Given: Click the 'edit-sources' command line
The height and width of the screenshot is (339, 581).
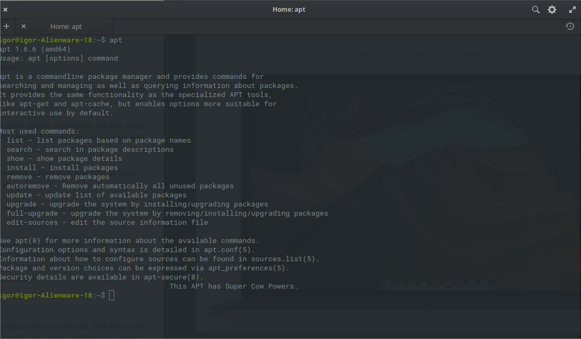Looking at the screenshot, I should [107, 223].
